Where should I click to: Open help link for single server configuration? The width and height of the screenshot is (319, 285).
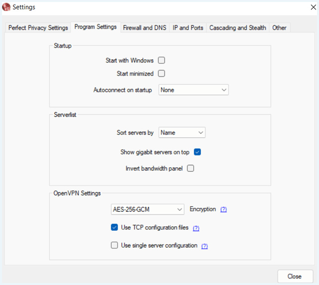[x=204, y=246]
